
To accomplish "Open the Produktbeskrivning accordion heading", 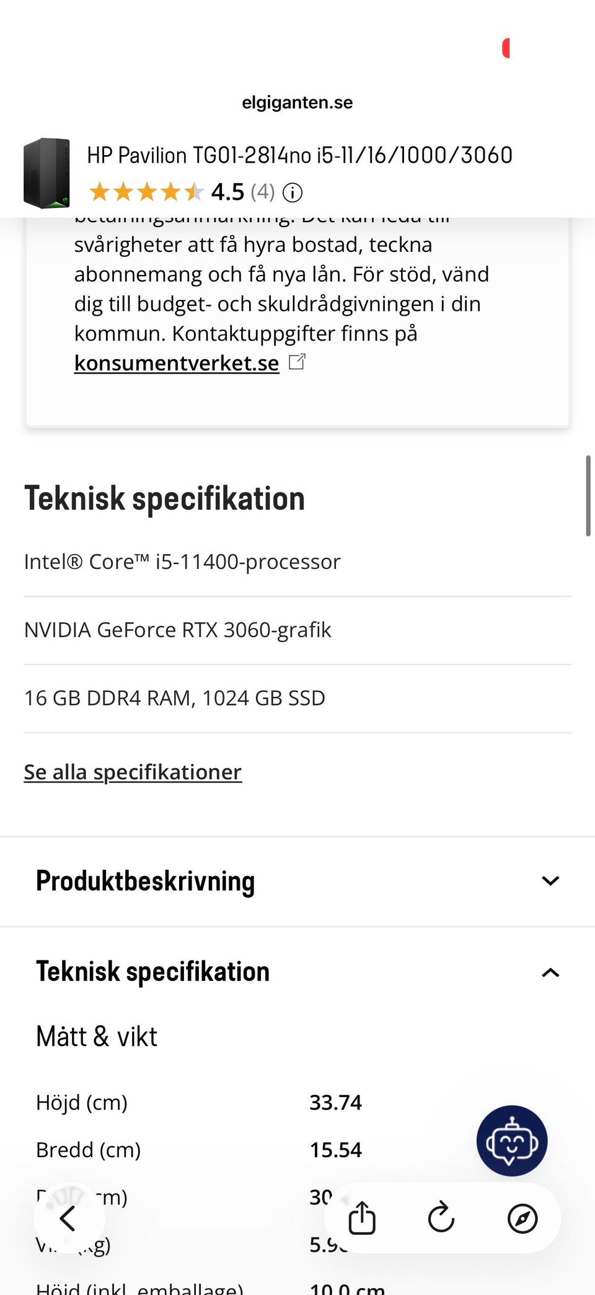I will (146, 881).
